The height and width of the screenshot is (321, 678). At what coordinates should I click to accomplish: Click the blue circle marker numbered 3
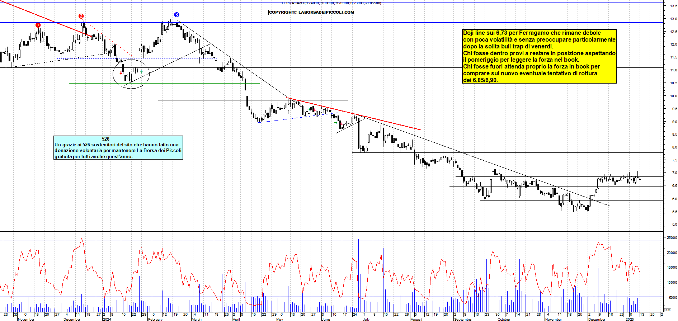click(x=176, y=15)
